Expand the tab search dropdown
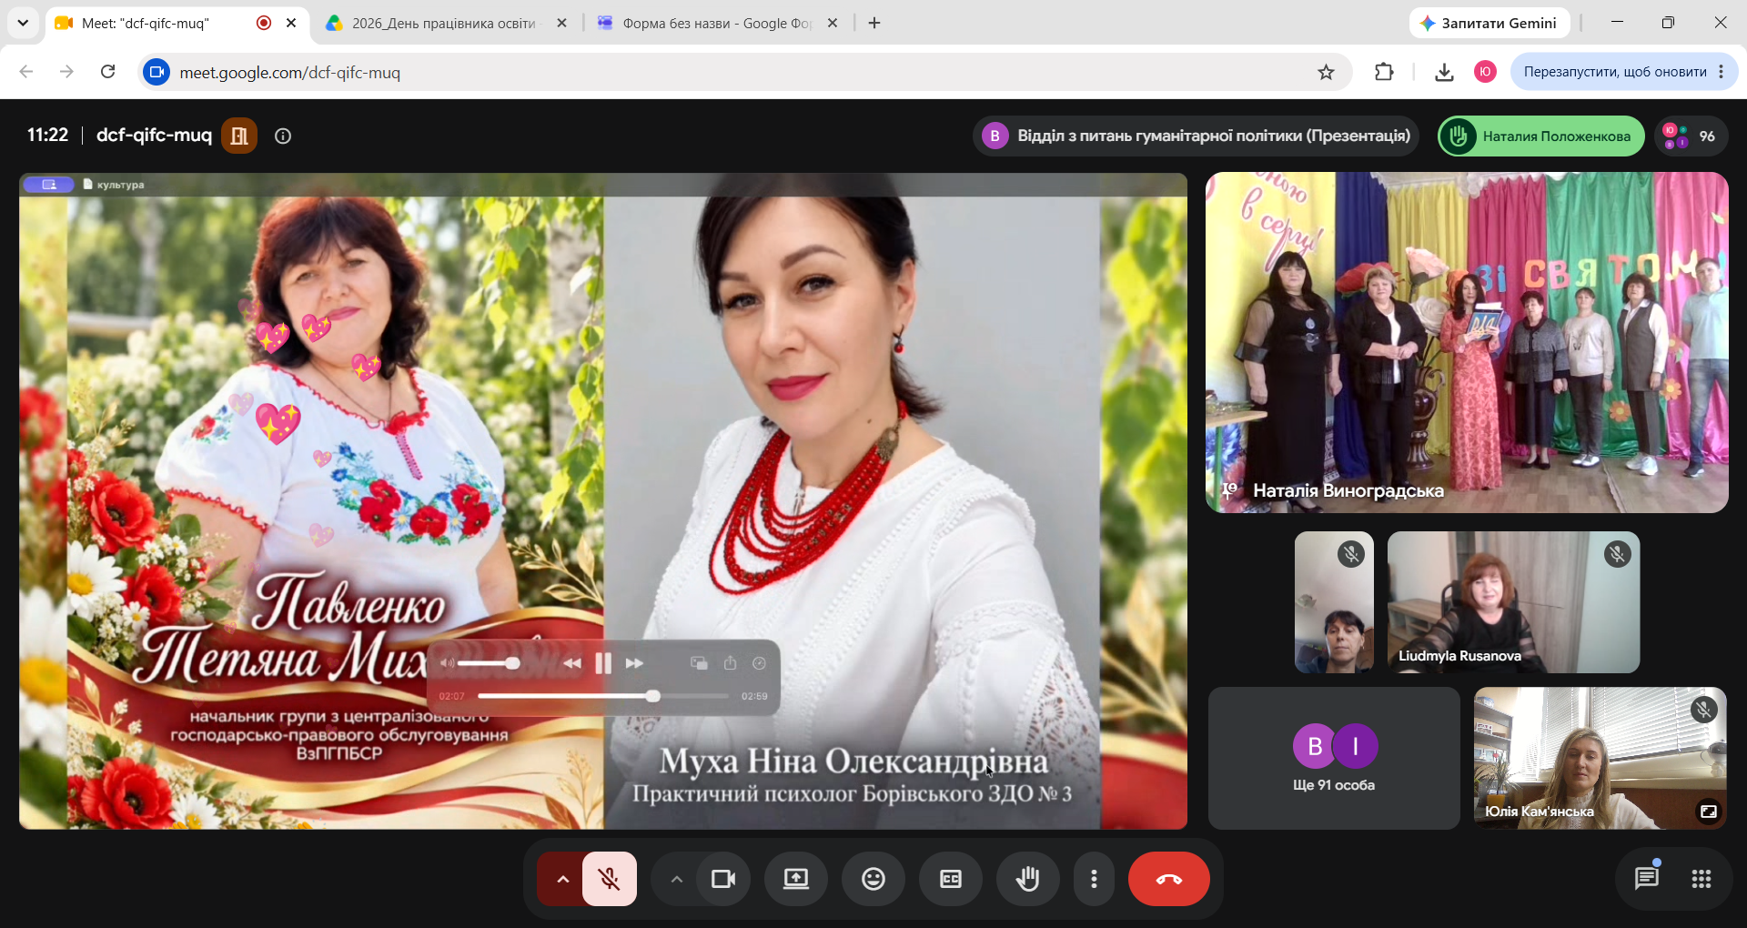Viewport: 1747px width, 928px height. pos(23,23)
